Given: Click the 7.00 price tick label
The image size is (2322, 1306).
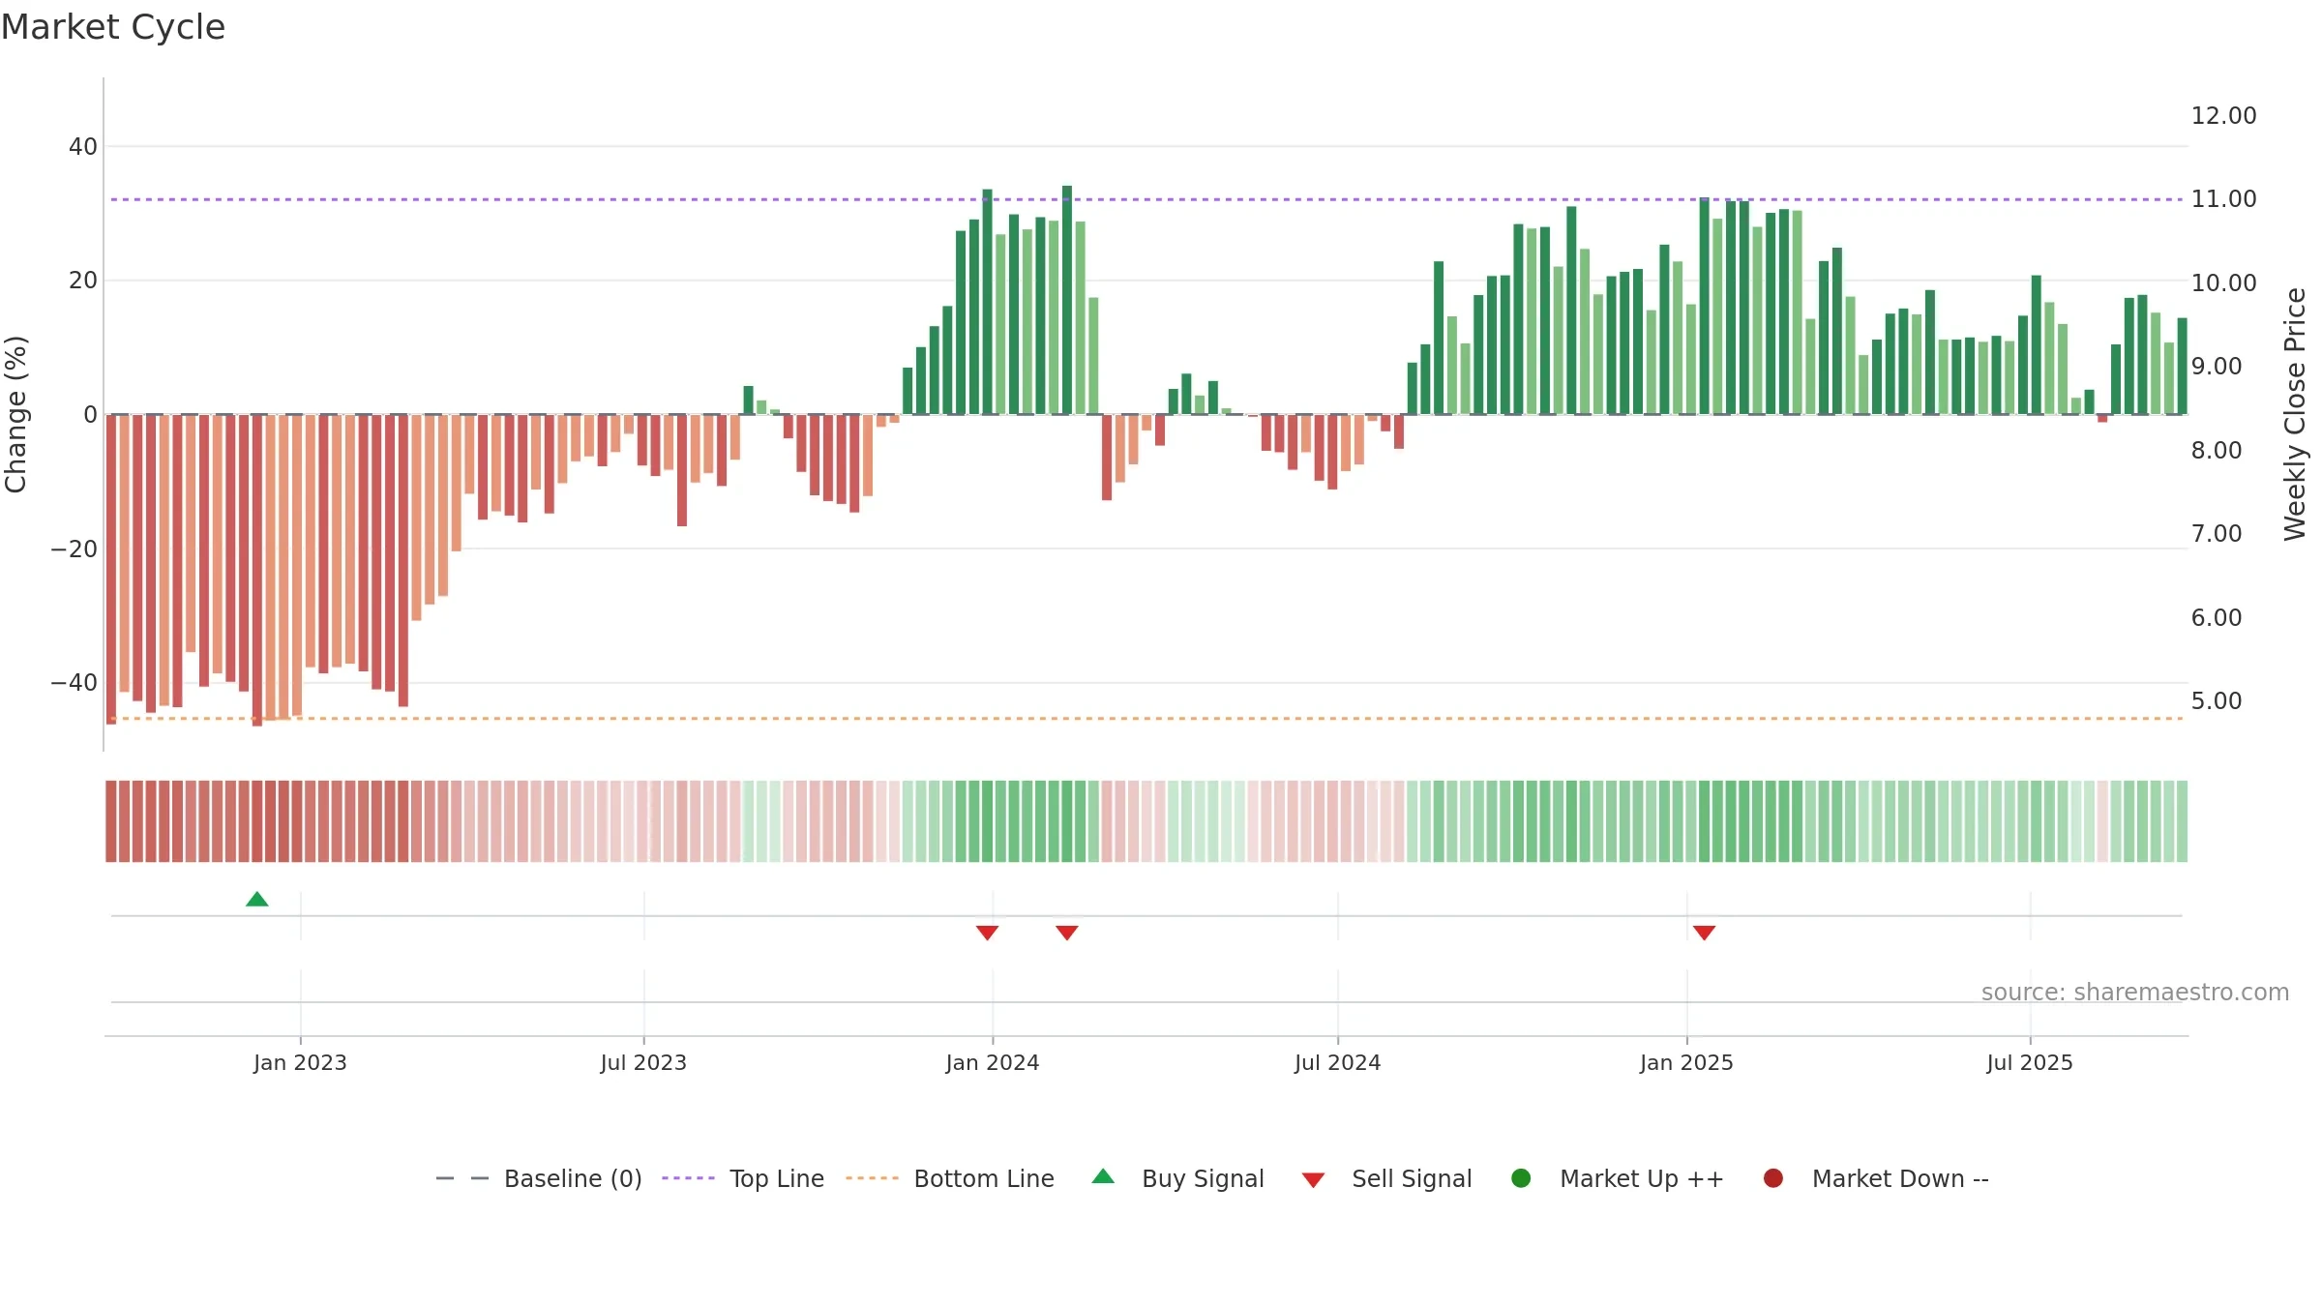Looking at the screenshot, I should pyautogui.click(x=2217, y=534).
